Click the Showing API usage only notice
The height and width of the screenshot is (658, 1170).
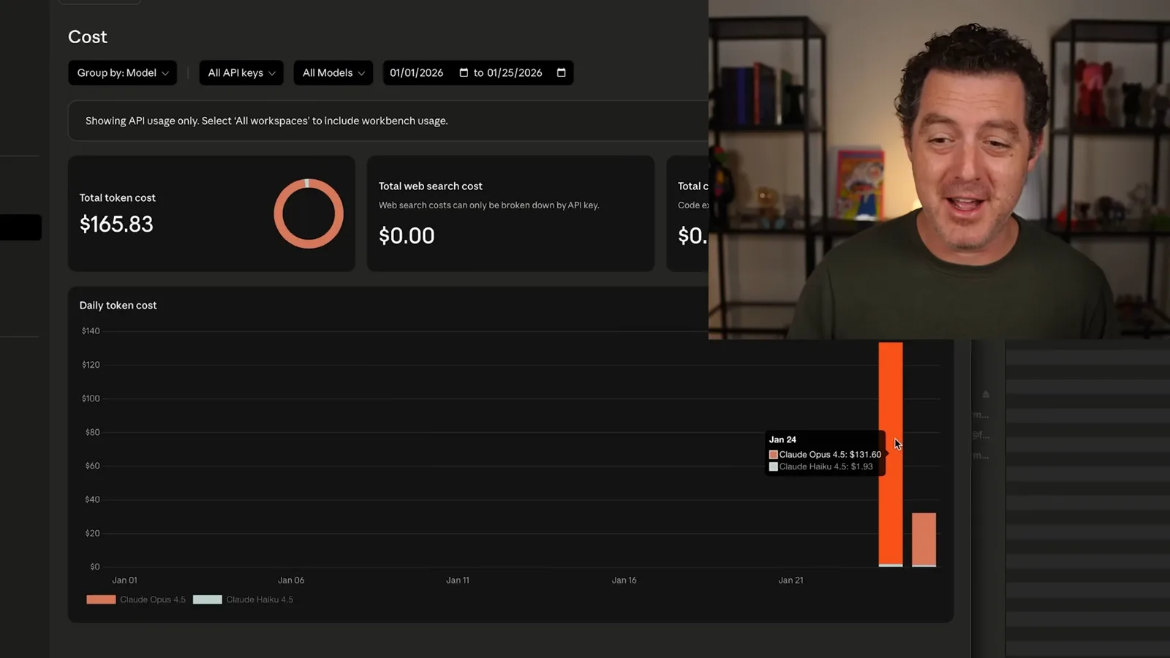point(267,121)
